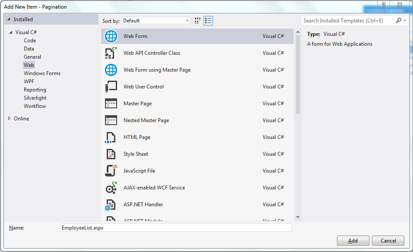
Task: Open the Sort by Default dropdown
Action: point(156,21)
